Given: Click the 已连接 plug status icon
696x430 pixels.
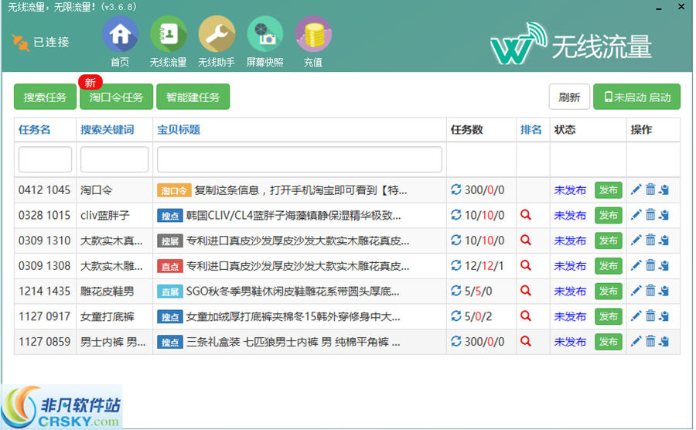Looking at the screenshot, I should pos(20,43).
